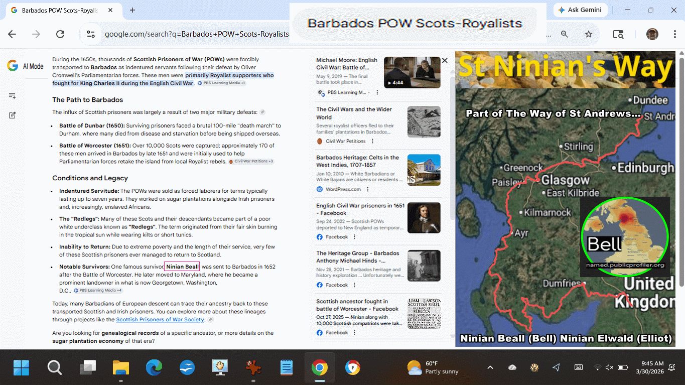Click the site information icon in address bar
This screenshot has width=685, height=385.
coord(91,34)
